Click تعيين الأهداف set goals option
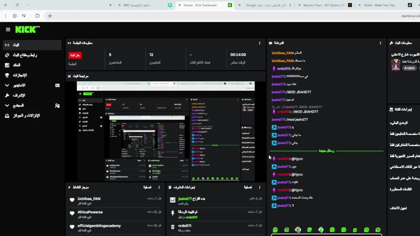 [x=398, y=208]
